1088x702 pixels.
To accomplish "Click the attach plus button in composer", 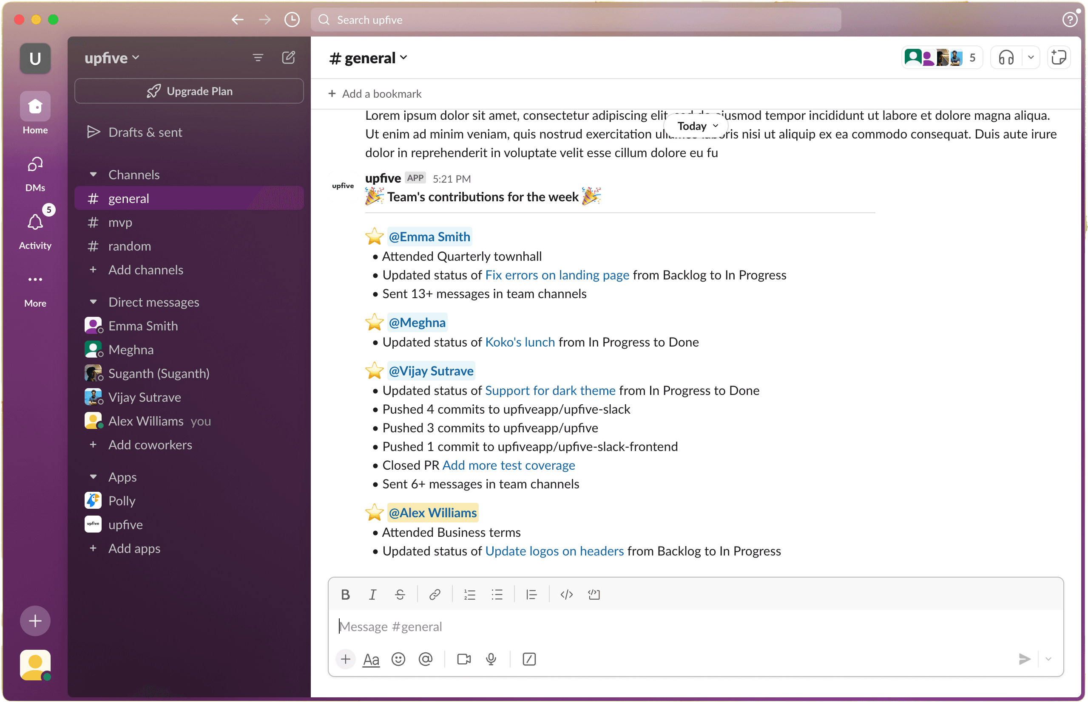I will point(346,659).
